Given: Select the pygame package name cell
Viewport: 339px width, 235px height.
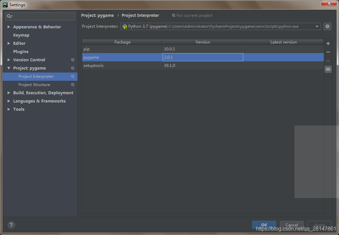Looking at the screenshot, I should 122,57.
